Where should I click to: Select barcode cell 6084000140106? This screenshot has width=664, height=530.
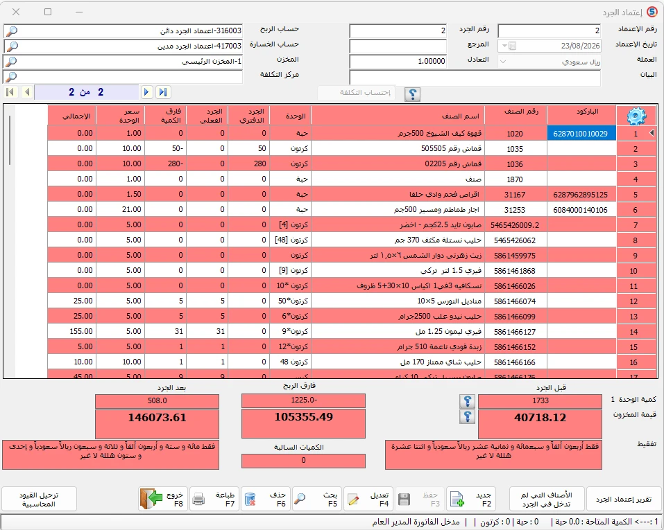(x=581, y=210)
